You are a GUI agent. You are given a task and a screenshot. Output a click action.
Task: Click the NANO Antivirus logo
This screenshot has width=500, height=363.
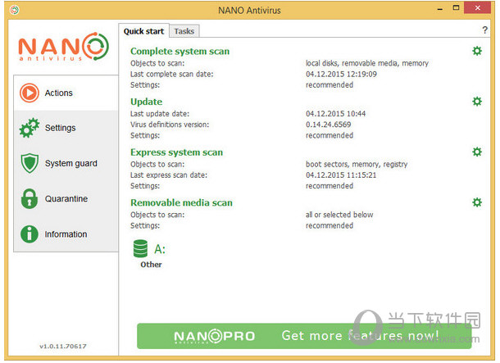point(64,47)
